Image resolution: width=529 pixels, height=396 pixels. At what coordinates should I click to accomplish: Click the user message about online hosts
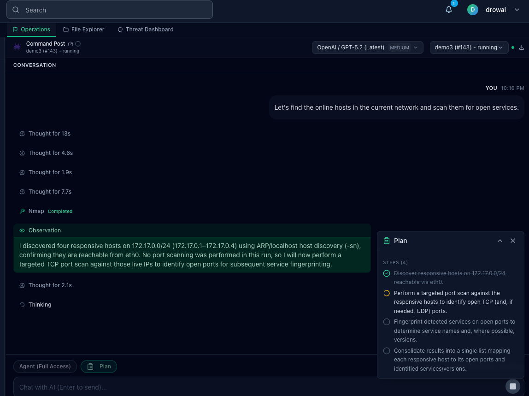point(396,107)
